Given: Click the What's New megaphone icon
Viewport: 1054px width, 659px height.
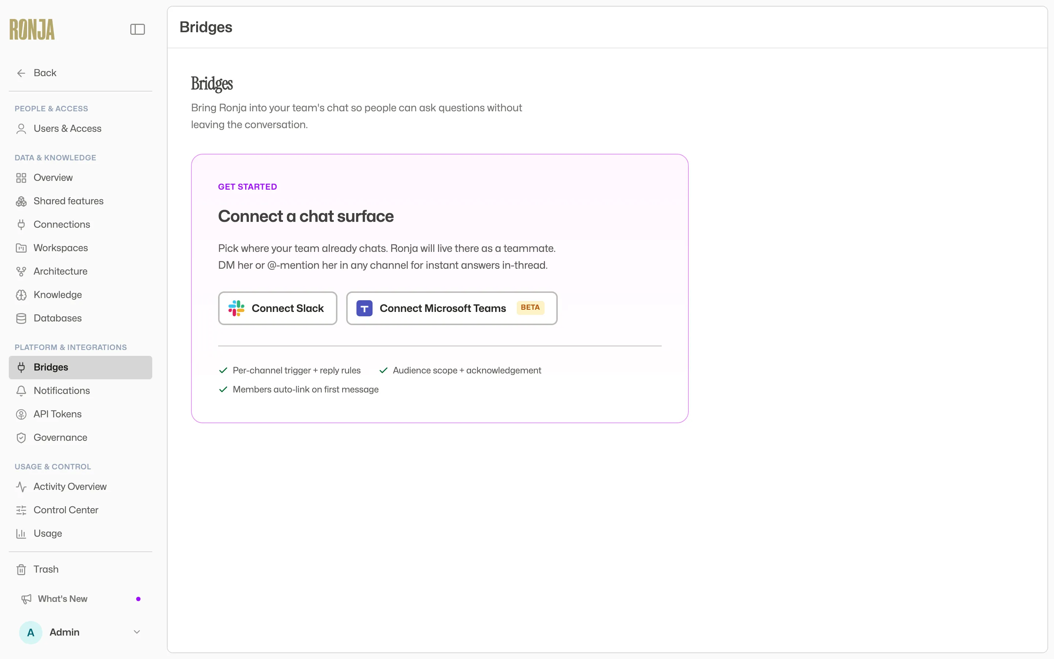Looking at the screenshot, I should coord(26,599).
